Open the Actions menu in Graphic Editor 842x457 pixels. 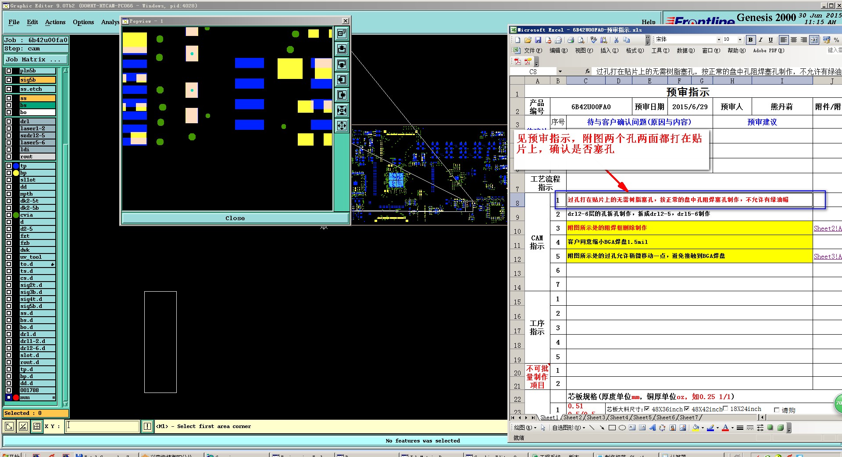[x=55, y=22]
